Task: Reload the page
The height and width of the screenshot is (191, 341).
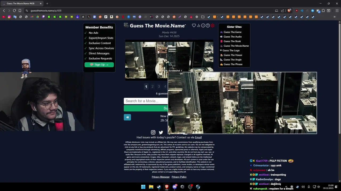Action: [x=14, y=11]
